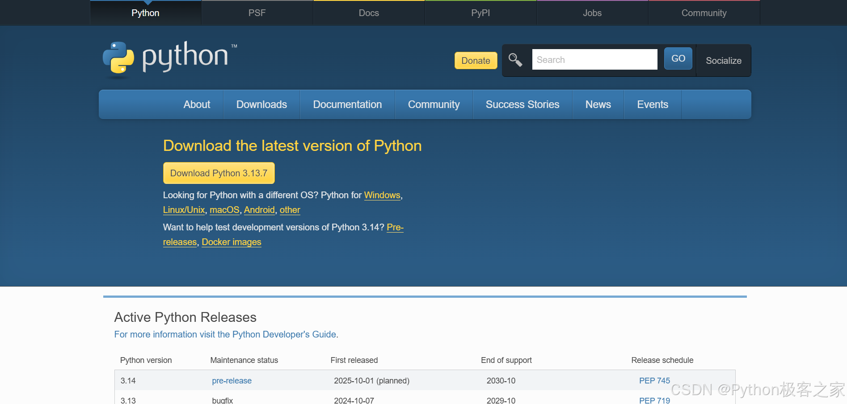The height and width of the screenshot is (404, 847).
Task: Visit the Python Developer's Guide link
Action: [x=226, y=334]
